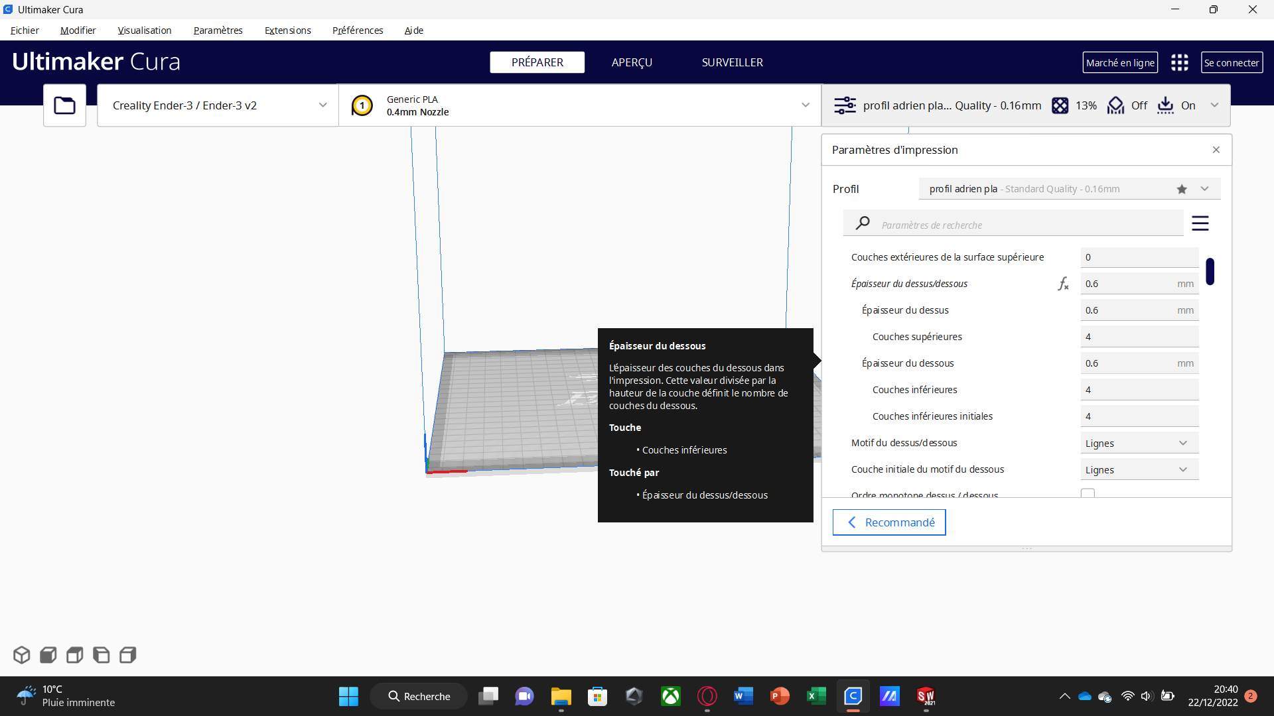The height and width of the screenshot is (716, 1274).
Task: Expand the Creality Ender-3 printer dropdown
Action: click(x=218, y=105)
